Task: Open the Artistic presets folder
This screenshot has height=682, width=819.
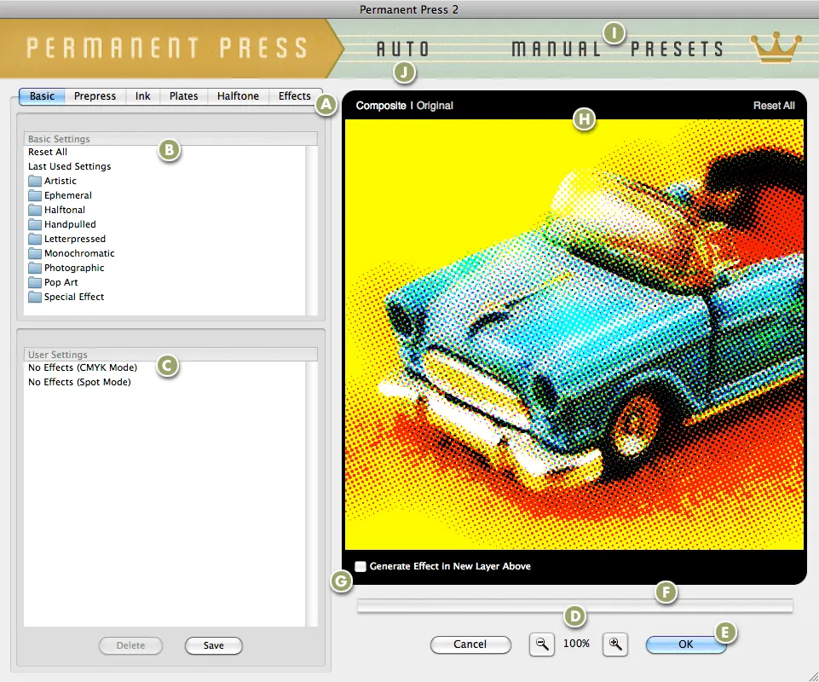Action: [59, 180]
